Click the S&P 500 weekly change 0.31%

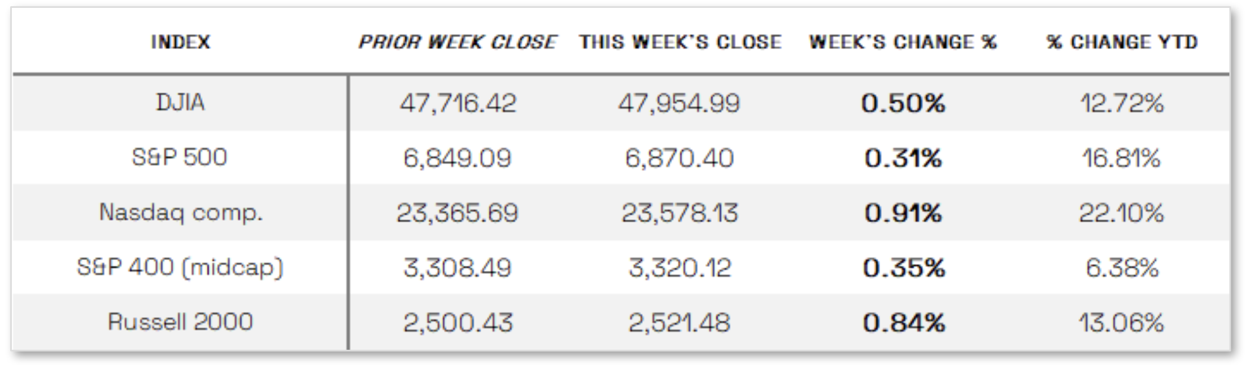click(903, 158)
